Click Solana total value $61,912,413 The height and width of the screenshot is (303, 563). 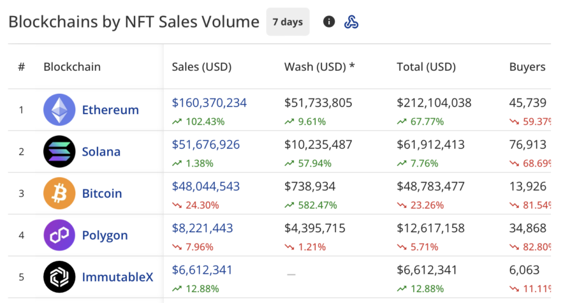[x=430, y=145]
